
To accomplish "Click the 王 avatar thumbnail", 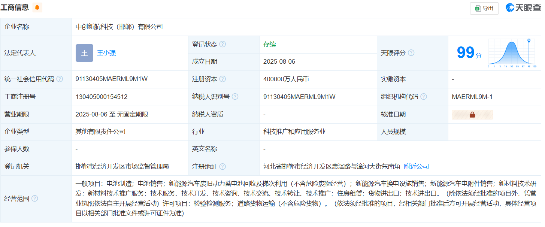I will 84,53.
